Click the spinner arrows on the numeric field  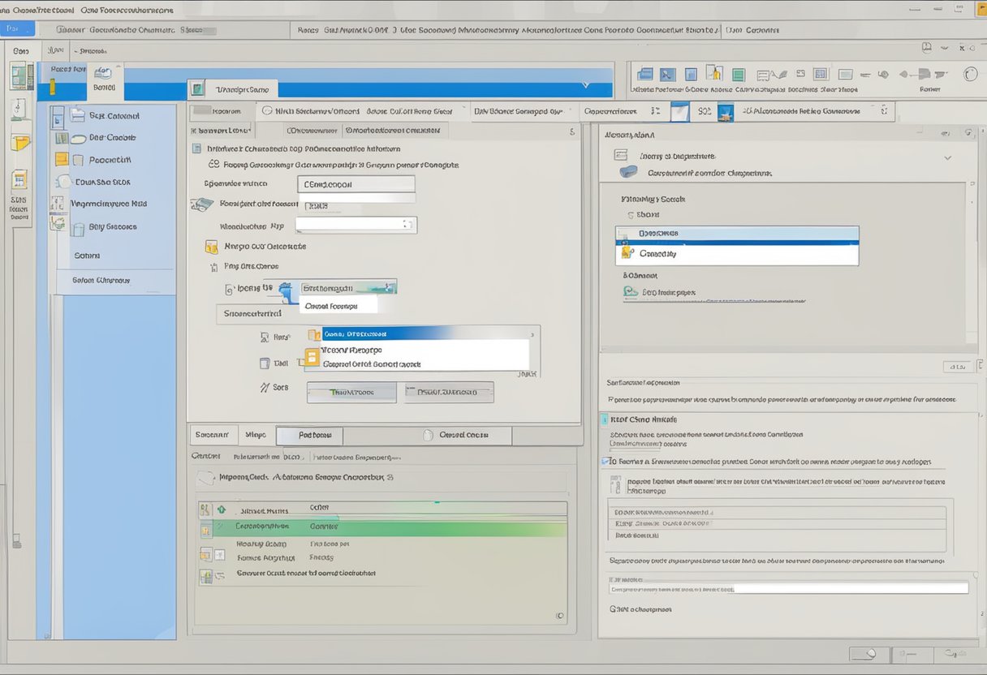click(x=406, y=225)
